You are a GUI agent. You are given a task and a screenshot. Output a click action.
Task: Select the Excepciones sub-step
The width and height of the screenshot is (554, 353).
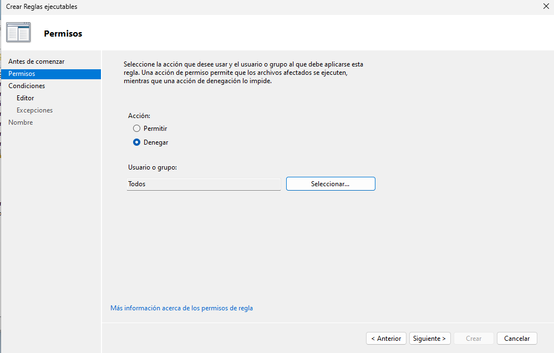[34, 110]
